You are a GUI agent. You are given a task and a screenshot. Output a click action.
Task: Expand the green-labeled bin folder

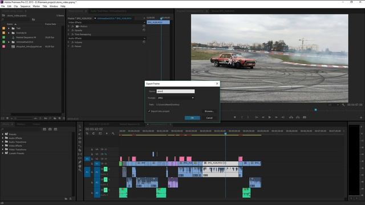point(9,42)
